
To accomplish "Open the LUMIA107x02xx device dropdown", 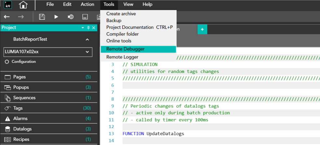I will [87, 52].
